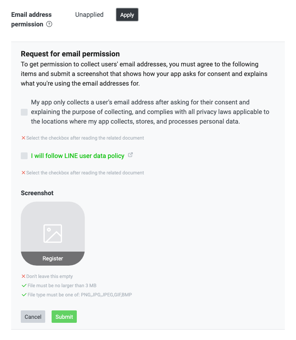296x340 pixels.
Task: Submit the email permission request
Action: coord(64,317)
